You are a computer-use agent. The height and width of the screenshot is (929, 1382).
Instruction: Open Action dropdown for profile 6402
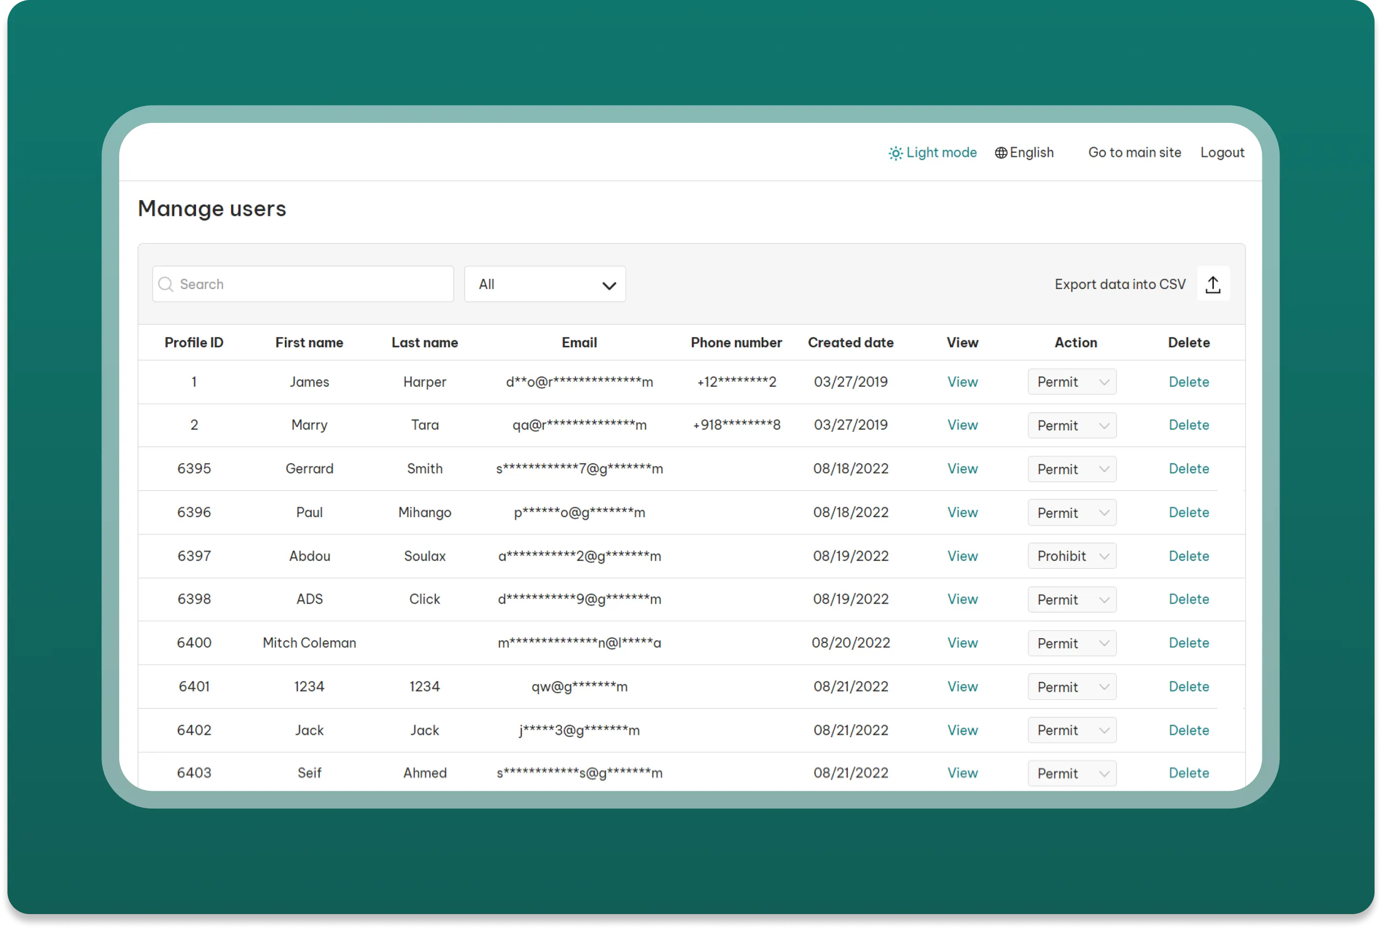(x=1071, y=730)
